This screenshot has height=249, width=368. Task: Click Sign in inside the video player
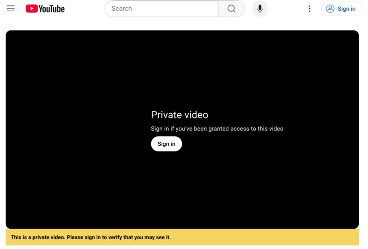point(167,144)
